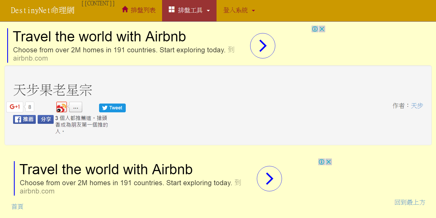Click the top Airbnb ad arrow circle
This screenshot has width=436, height=218.
(x=262, y=46)
